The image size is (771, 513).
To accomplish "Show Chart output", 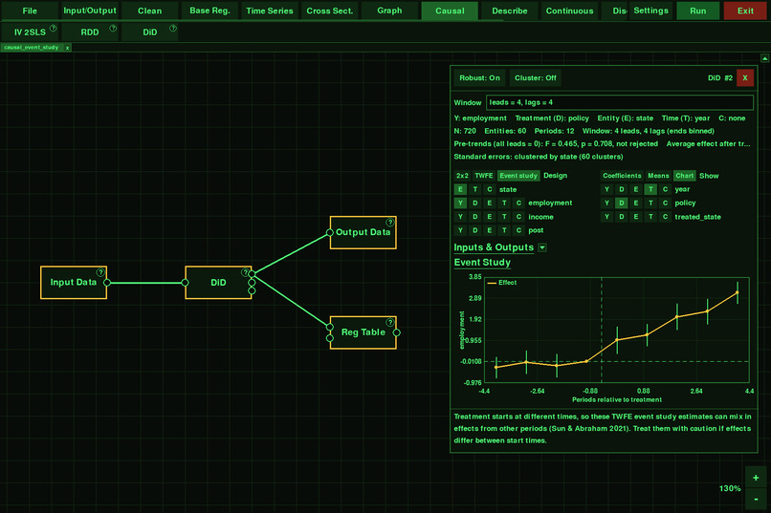I will (685, 176).
